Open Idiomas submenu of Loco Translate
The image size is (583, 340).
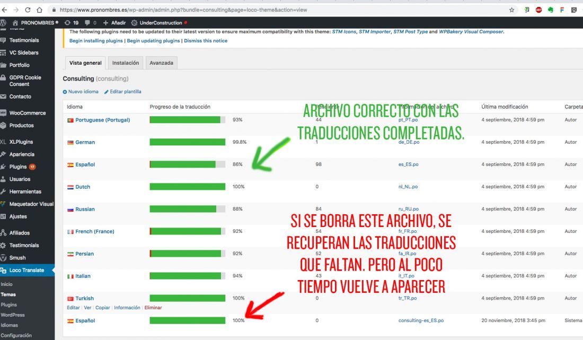9,326
